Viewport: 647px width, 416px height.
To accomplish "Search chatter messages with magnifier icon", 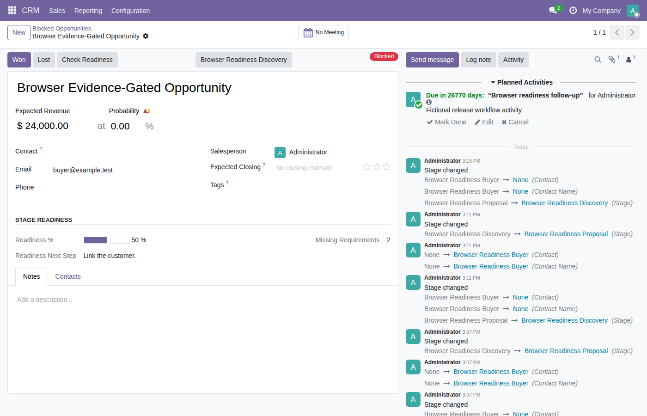I will click(x=598, y=60).
